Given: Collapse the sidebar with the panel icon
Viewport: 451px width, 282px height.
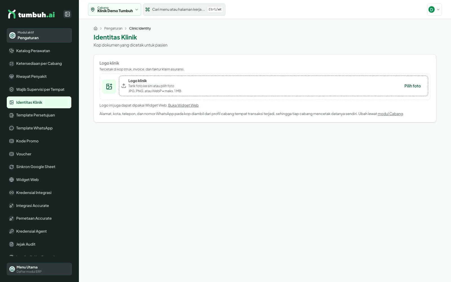Looking at the screenshot, I should click(67, 14).
